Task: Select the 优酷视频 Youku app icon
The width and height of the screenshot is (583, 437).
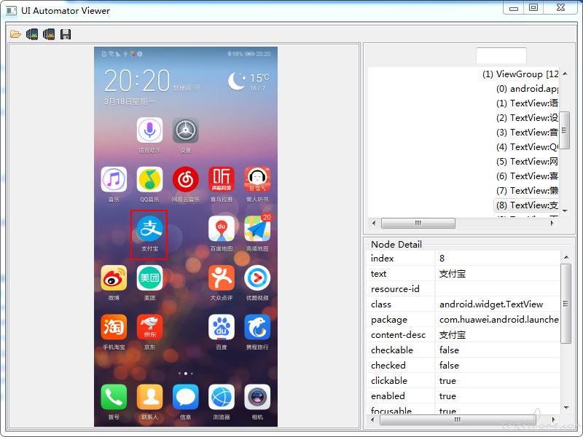Action: [257, 278]
